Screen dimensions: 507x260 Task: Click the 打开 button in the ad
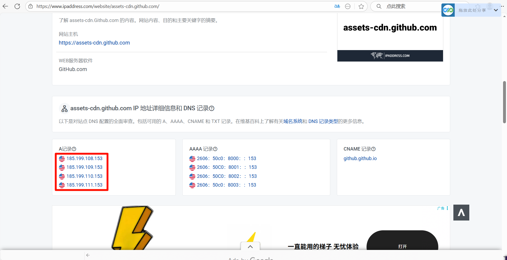click(402, 241)
